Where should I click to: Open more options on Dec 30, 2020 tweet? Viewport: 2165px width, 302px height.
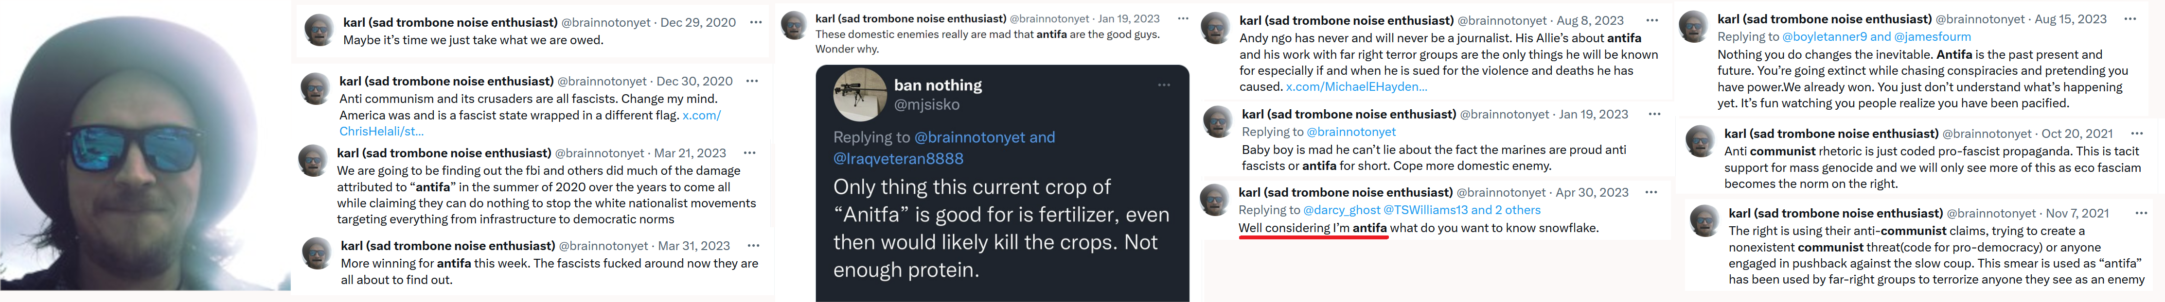pos(752,82)
